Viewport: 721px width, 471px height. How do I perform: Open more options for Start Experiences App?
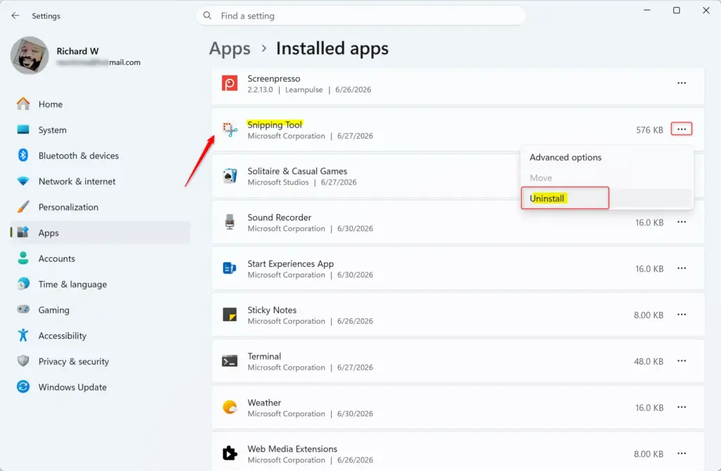click(x=682, y=268)
